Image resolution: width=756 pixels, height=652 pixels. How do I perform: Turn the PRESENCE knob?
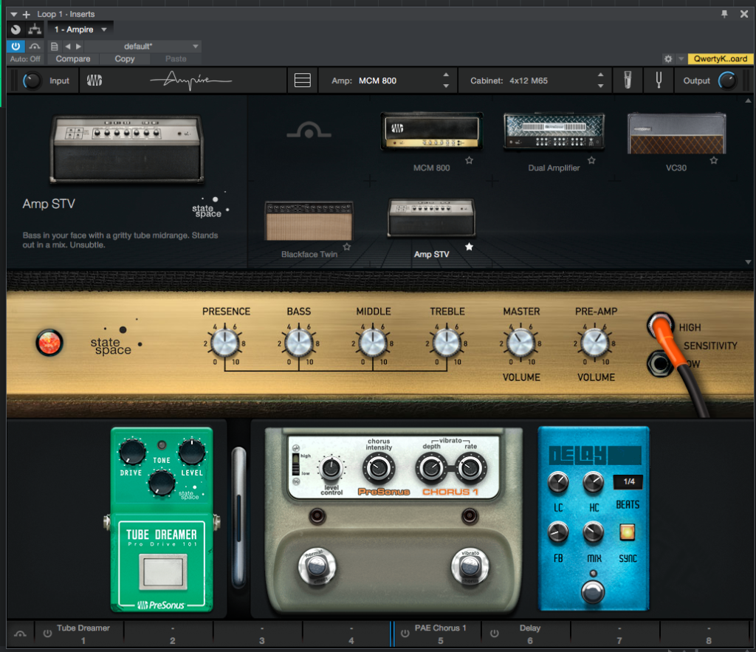click(224, 343)
